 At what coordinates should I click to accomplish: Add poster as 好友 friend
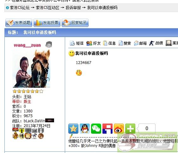coord(94,43)
